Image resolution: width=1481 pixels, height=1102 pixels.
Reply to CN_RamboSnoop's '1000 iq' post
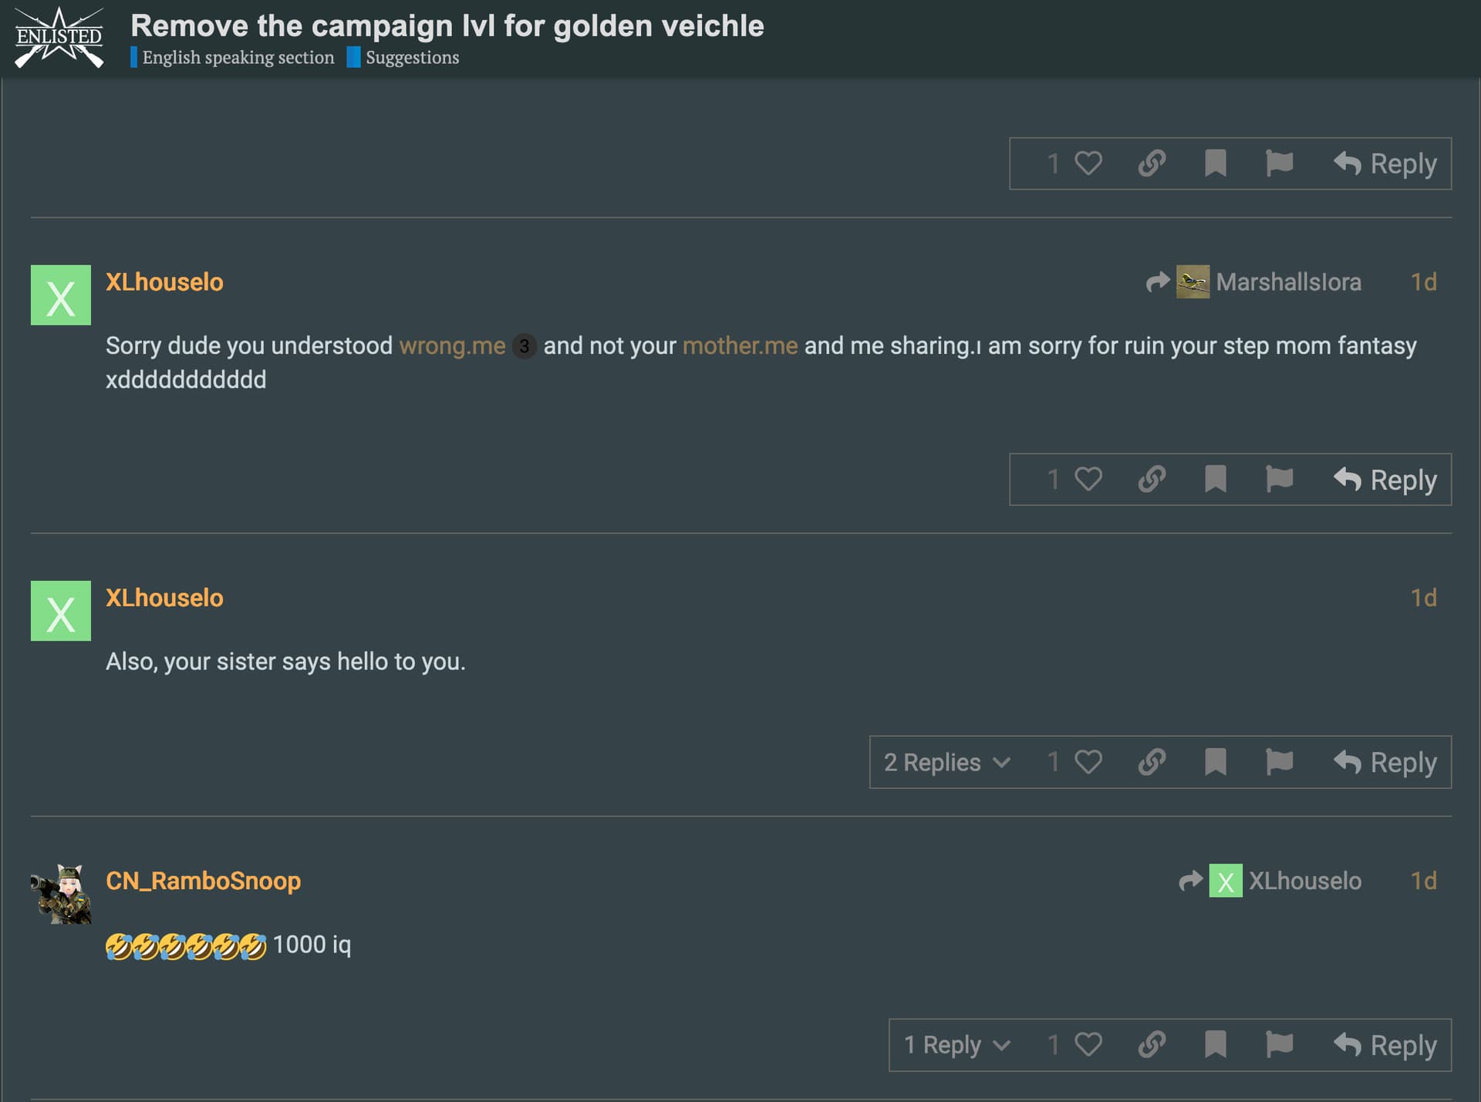(x=1385, y=1045)
